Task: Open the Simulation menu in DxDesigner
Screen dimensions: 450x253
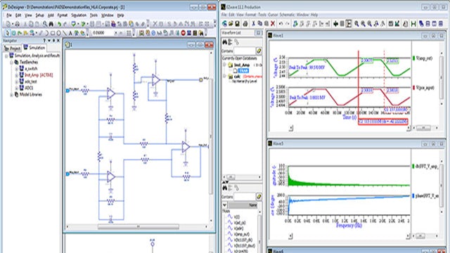Action: point(79,15)
